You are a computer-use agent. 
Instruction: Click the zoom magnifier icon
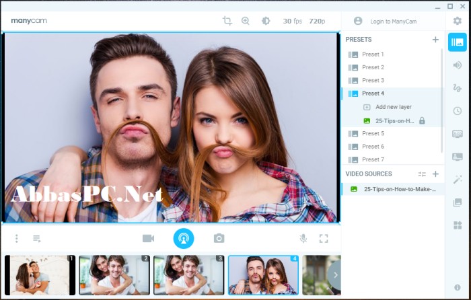pos(246,21)
